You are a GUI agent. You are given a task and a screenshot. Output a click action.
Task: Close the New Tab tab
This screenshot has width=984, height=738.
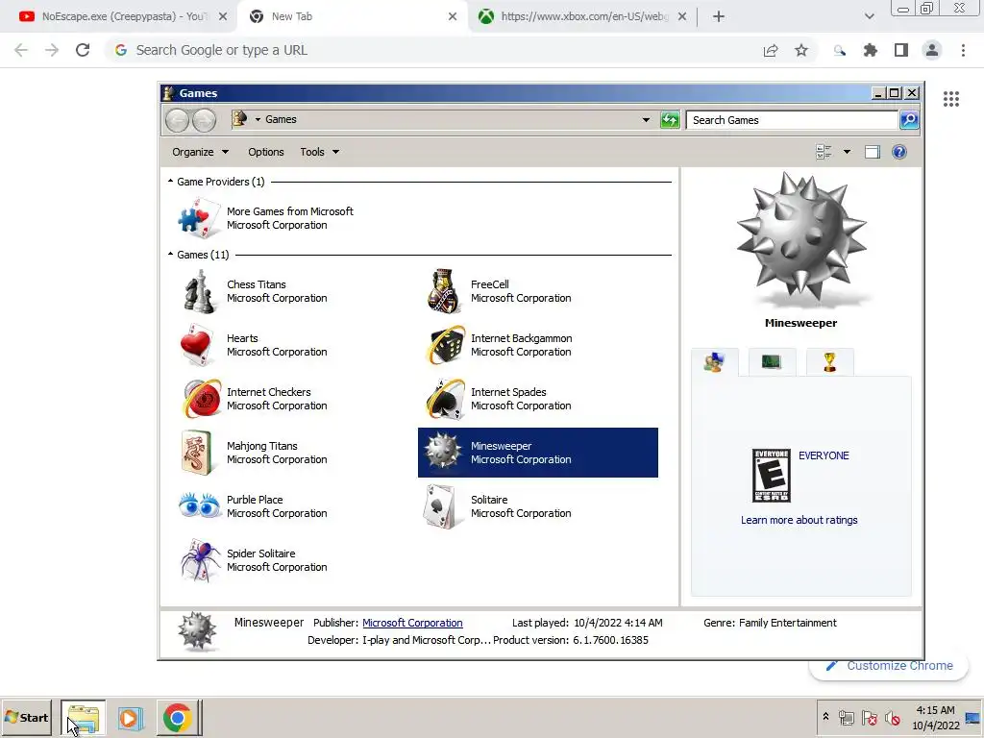453,16
